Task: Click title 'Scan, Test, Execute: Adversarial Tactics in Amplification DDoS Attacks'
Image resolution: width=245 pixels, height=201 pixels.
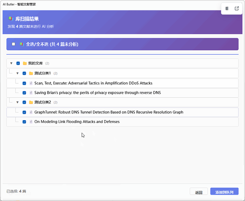Action: [93, 83]
